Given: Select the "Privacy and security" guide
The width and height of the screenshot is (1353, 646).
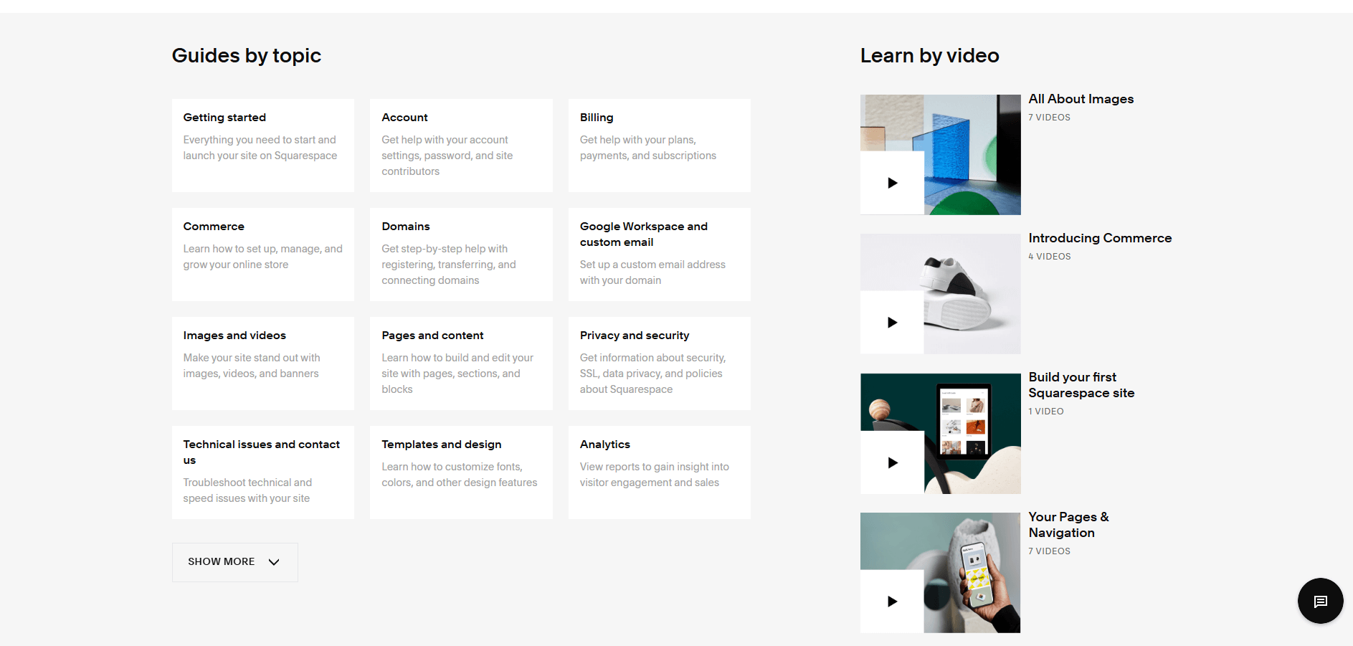Looking at the screenshot, I should click(659, 363).
